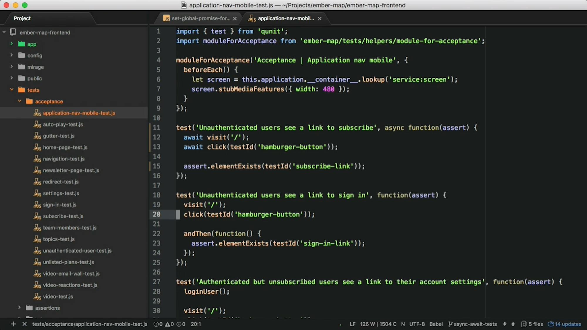Select navigation-test.js in the tree
The width and height of the screenshot is (587, 330).
tap(63, 159)
